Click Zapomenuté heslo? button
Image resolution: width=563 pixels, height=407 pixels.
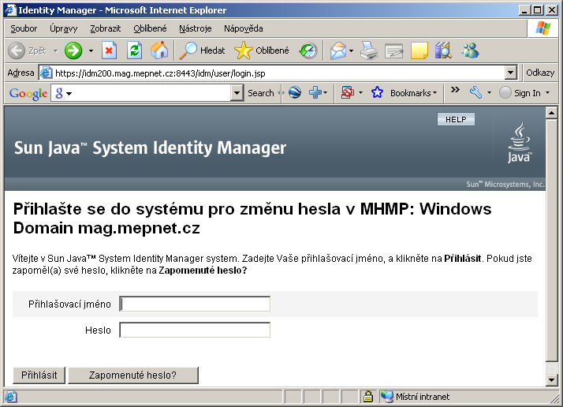pos(132,375)
